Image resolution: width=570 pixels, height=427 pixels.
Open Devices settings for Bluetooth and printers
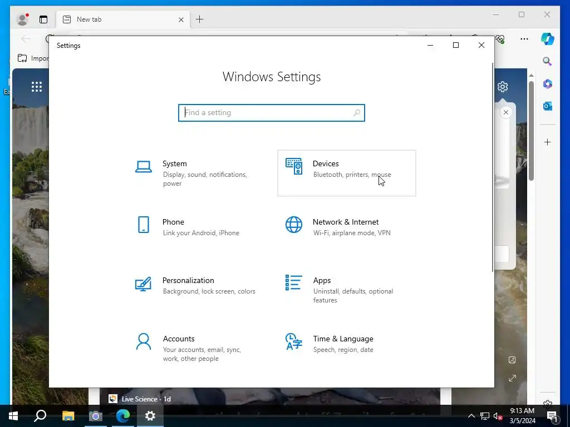(x=346, y=173)
